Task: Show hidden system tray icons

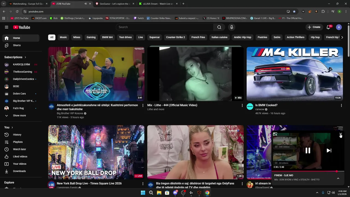Action: tap(317, 193)
